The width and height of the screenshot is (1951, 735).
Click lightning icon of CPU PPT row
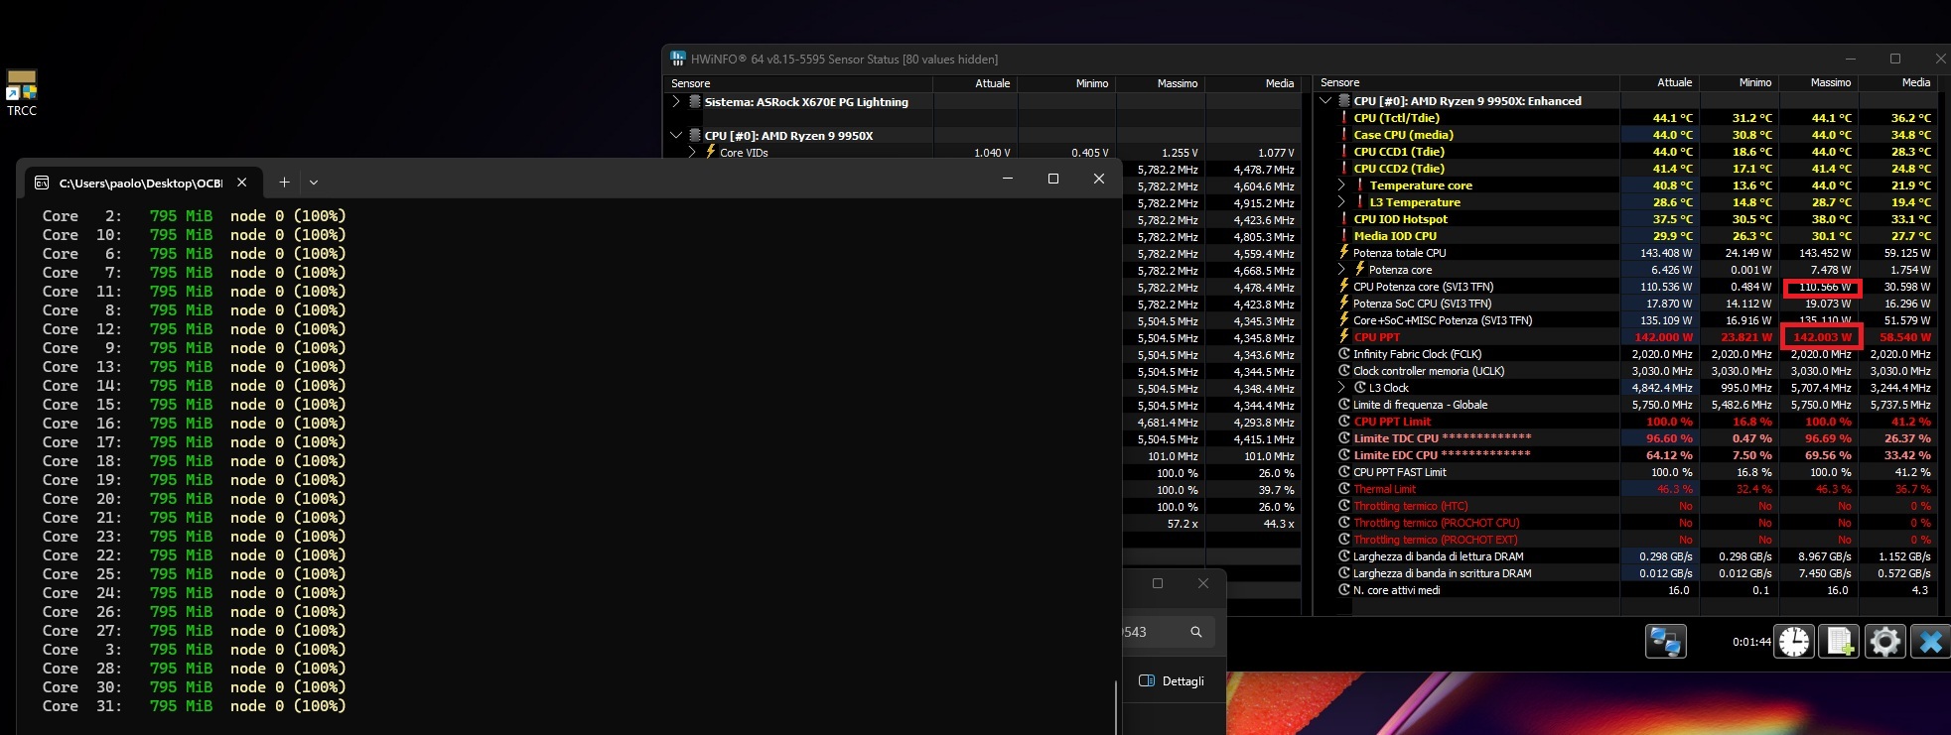(x=1344, y=337)
